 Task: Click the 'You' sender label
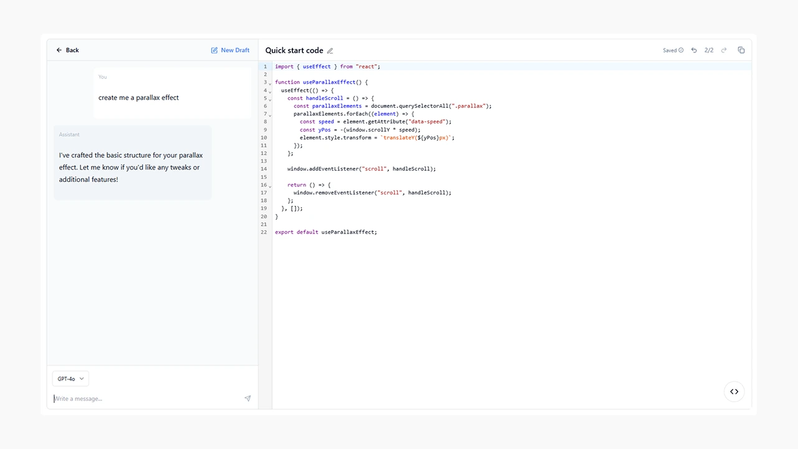click(x=102, y=77)
